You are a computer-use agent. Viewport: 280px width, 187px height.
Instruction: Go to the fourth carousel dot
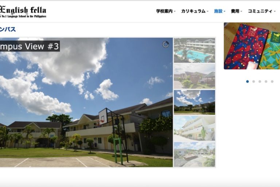(x=266, y=81)
